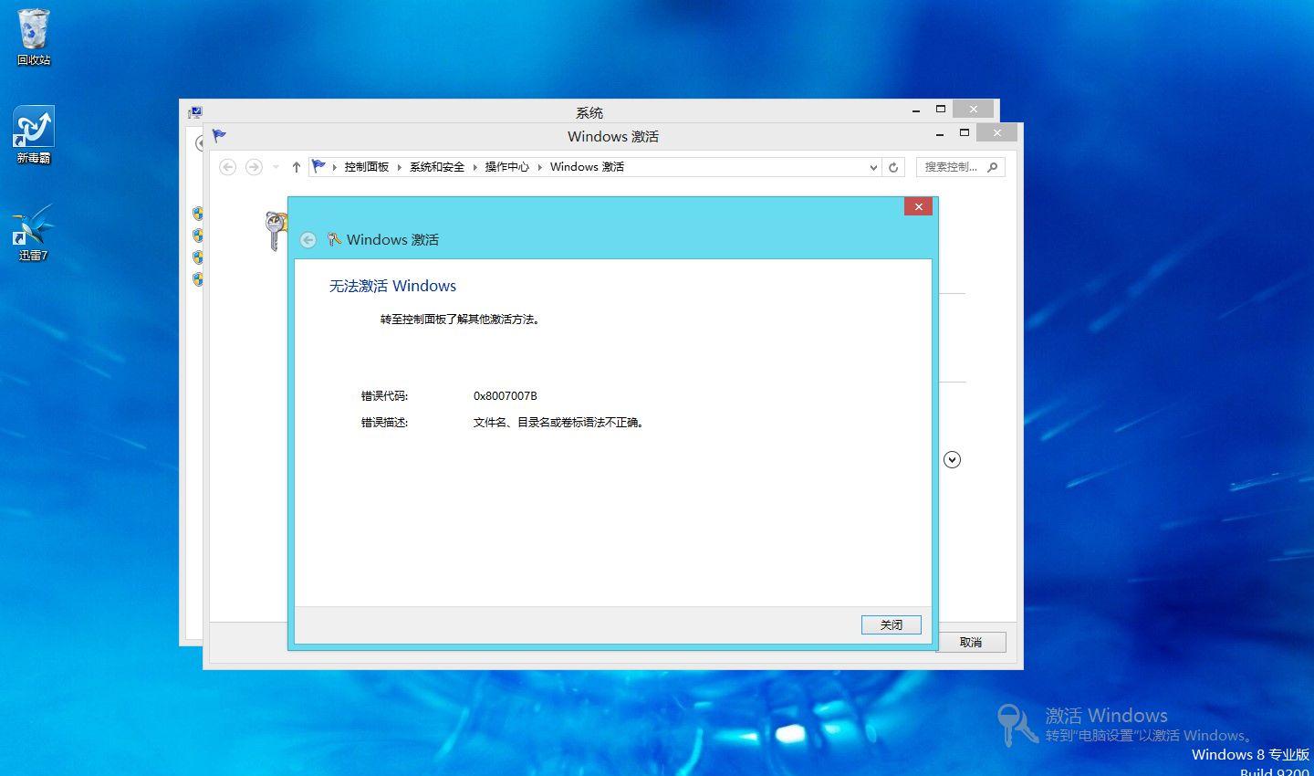1314x776 pixels.
Task: Click the magnifier search icon
Action: coord(993,167)
